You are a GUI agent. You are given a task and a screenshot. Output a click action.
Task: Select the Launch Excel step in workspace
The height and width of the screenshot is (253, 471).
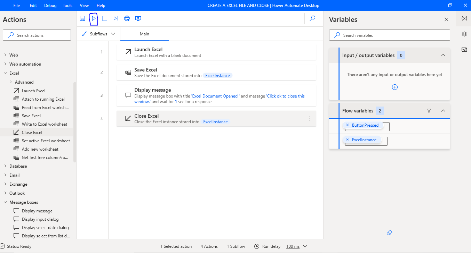click(216, 52)
